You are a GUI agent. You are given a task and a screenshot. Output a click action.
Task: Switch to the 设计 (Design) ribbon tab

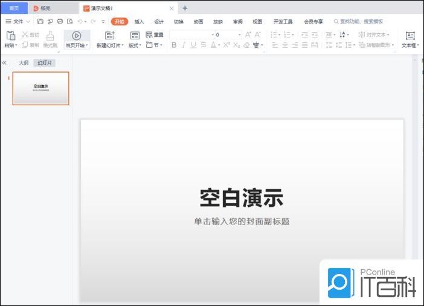pos(159,22)
